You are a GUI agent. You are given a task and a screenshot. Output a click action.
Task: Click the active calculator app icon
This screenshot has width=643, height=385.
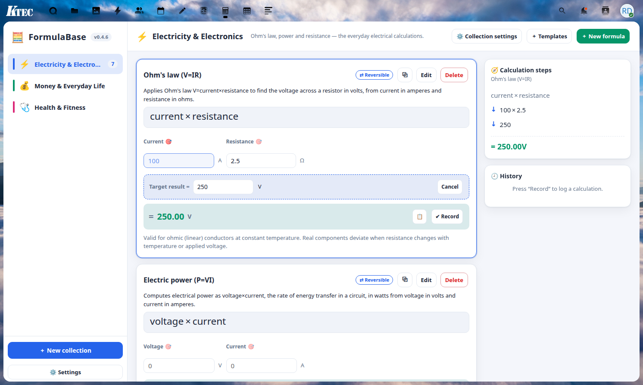point(225,11)
